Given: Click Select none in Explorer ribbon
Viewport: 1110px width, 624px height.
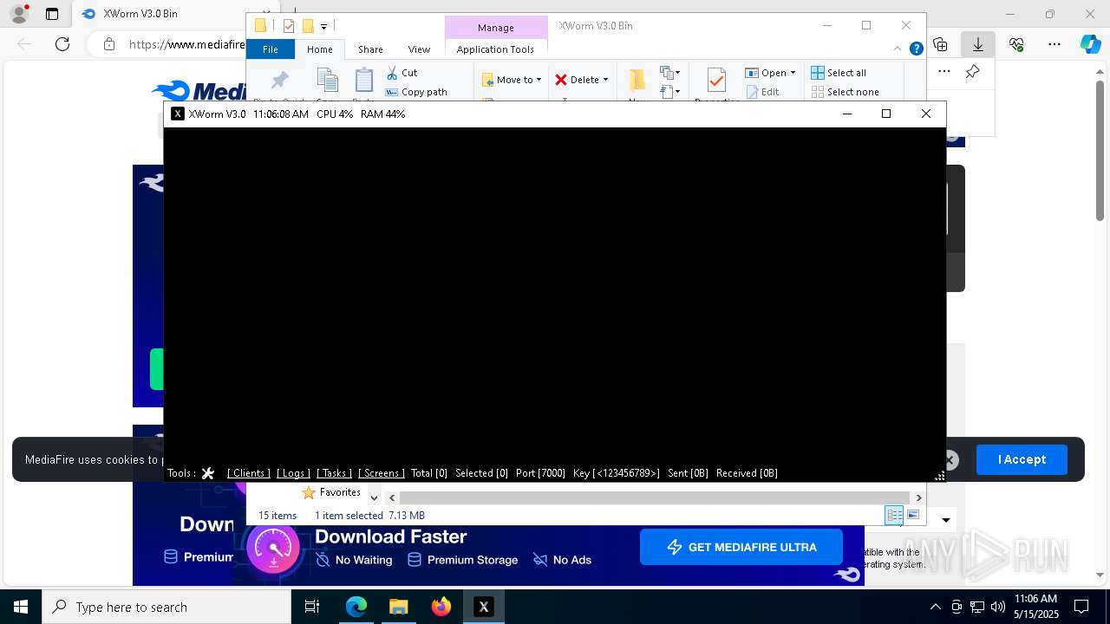Looking at the screenshot, I should (x=845, y=92).
